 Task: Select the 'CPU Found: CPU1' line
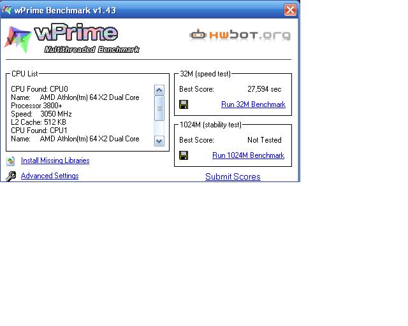(x=39, y=131)
